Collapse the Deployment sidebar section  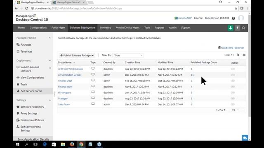[x=49, y=60]
